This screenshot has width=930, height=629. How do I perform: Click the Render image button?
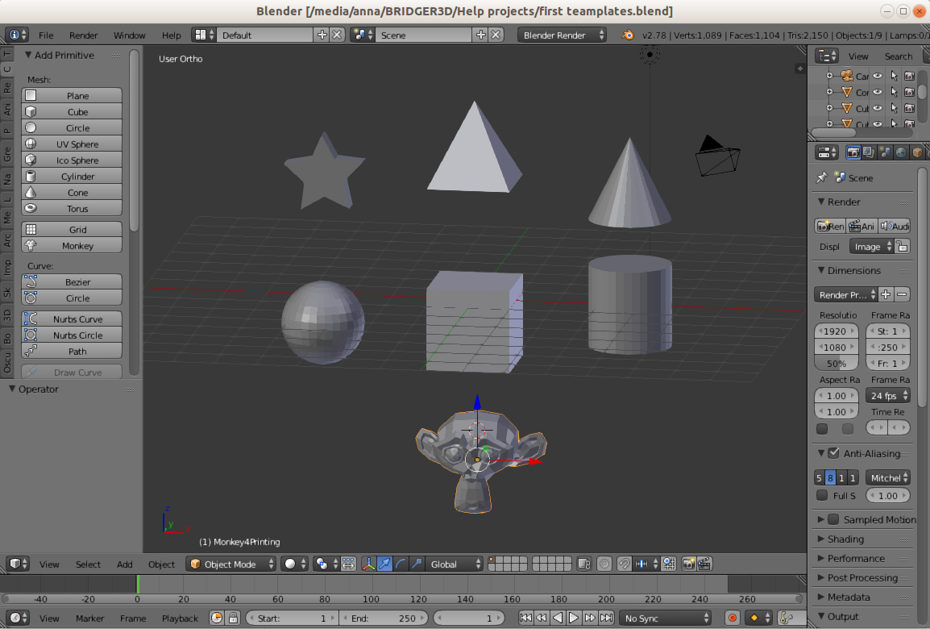(x=830, y=226)
